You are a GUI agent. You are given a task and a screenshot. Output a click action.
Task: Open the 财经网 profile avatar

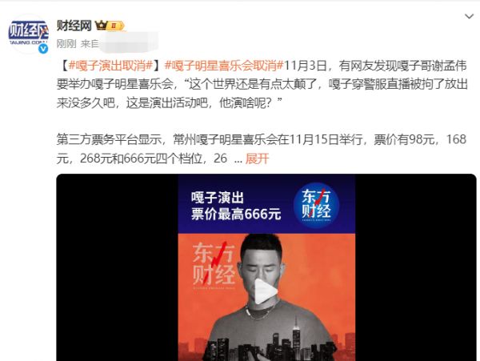coord(29,34)
